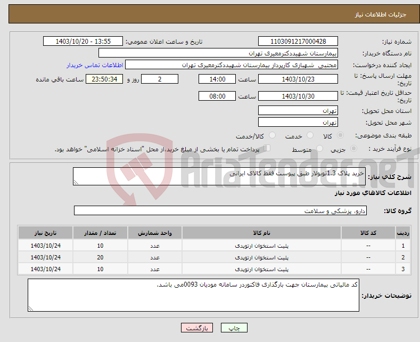Click resize handle of description textbox
The width and height of the screenshot is (420, 342).
click(x=76, y=182)
